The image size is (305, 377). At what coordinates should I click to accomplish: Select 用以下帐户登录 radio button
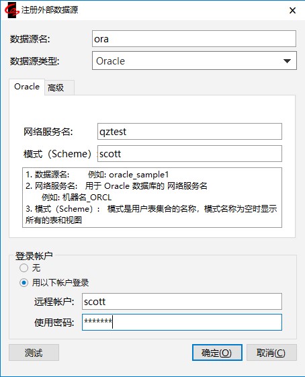click(x=24, y=282)
